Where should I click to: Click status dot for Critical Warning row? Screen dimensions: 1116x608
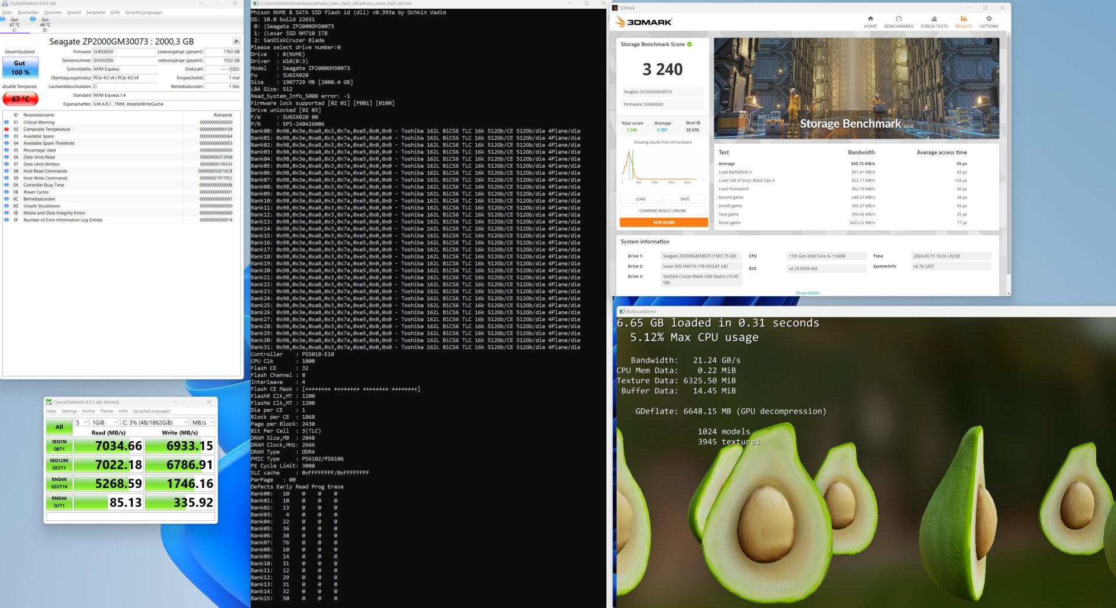tap(6, 123)
